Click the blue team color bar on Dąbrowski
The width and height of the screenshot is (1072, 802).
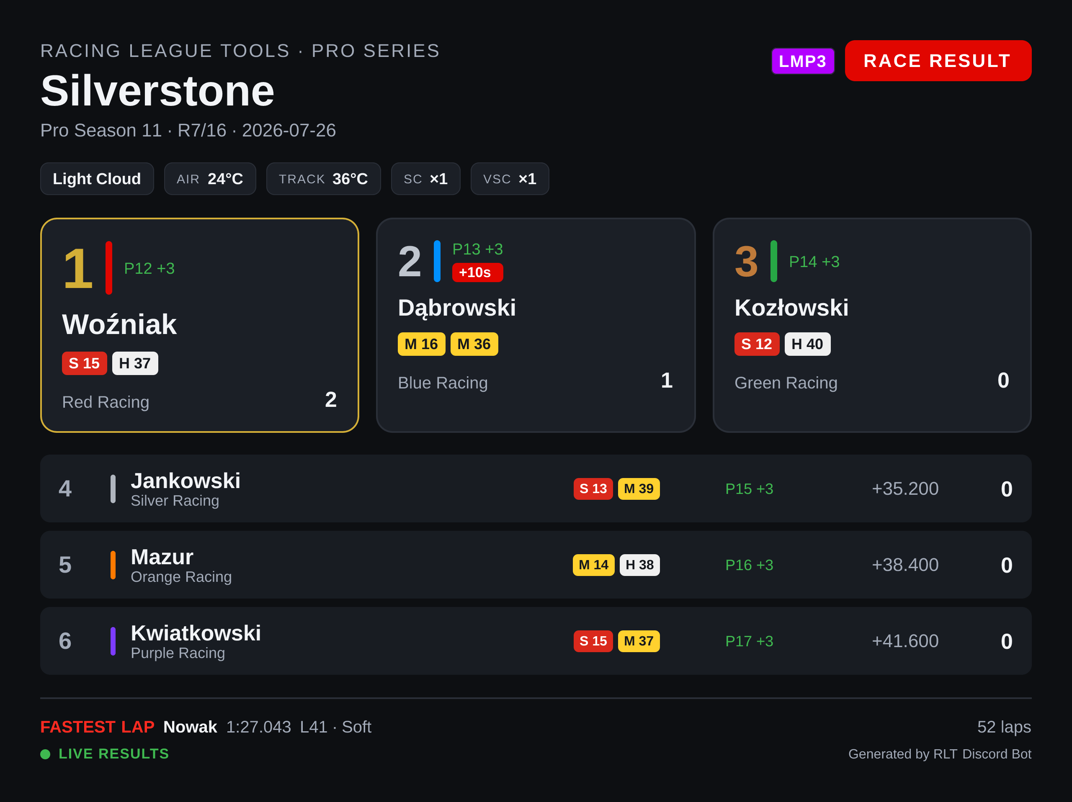[437, 261]
